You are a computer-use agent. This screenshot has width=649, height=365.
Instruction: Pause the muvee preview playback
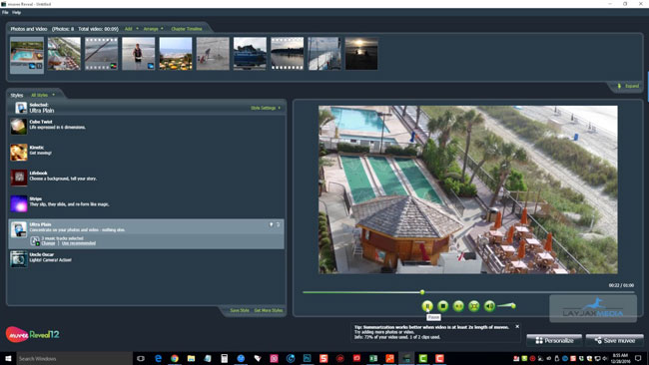point(427,306)
